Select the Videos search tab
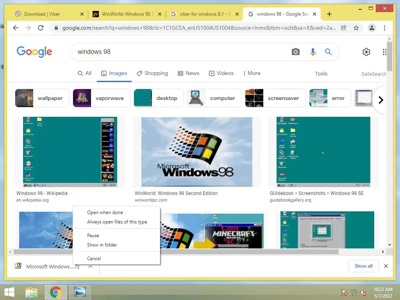 [221, 73]
